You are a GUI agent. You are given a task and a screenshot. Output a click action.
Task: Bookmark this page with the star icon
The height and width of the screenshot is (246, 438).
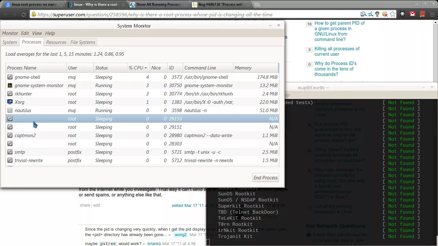[x=393, y=14]
